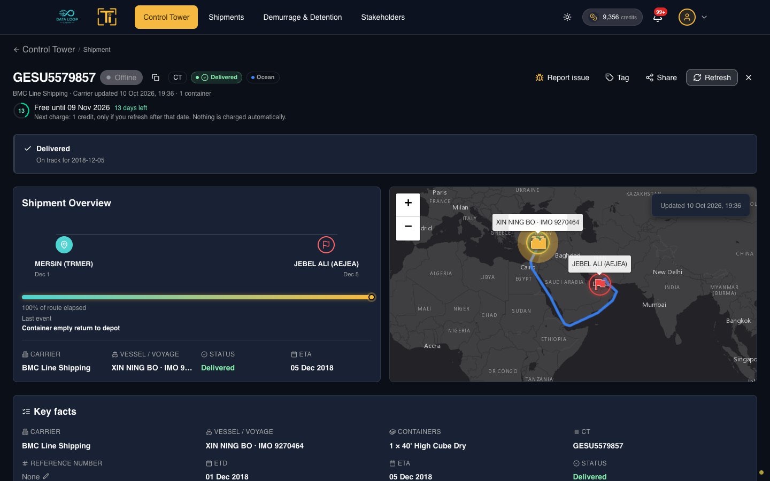Open the Control Tower tab

click(x=166, y=17)
